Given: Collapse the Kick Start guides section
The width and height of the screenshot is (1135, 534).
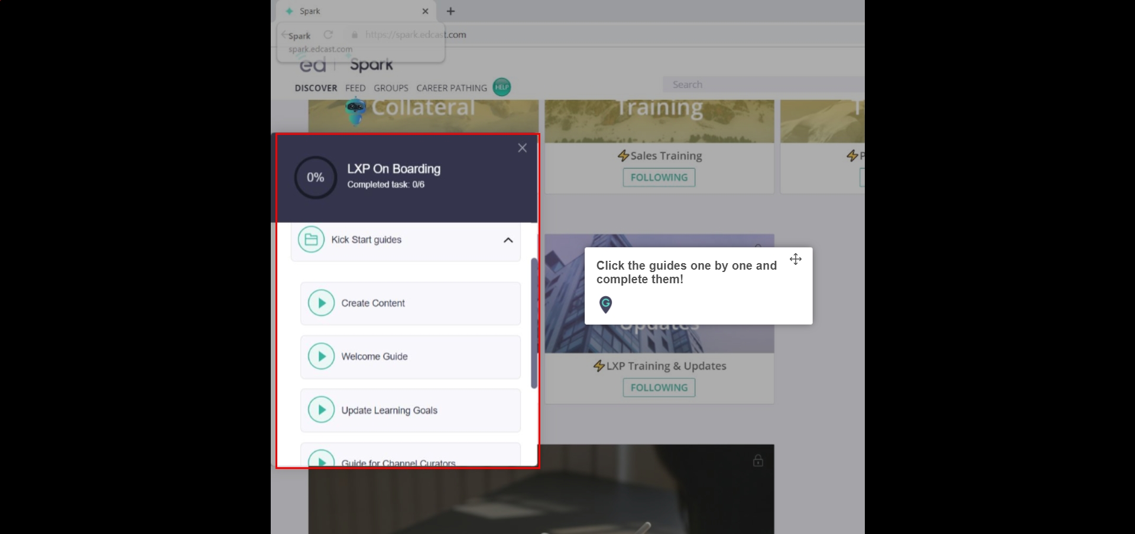Looking at the screenshot, I should 508,240.
